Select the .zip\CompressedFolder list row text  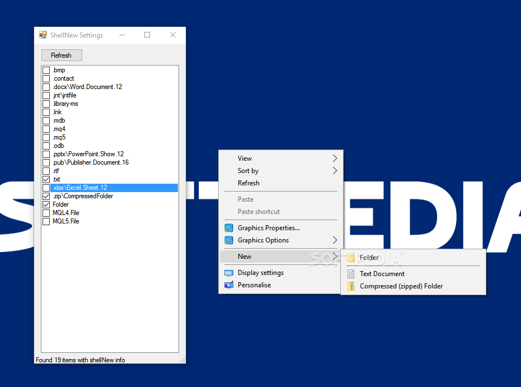point(83,196)
